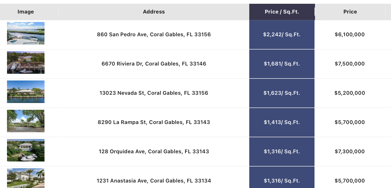Screen dimensions: 391x188
Task: Click the $2,242/ Sq.Ft. cell
Action: click(x=282, y=35)
